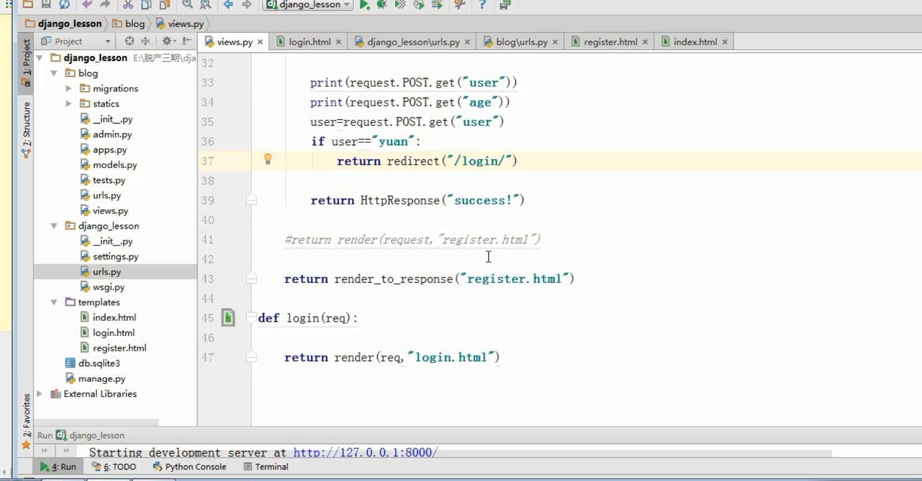The image size is (922, 481).
Task: Collapse the django_lesson root folder
Action: (39, 58)
